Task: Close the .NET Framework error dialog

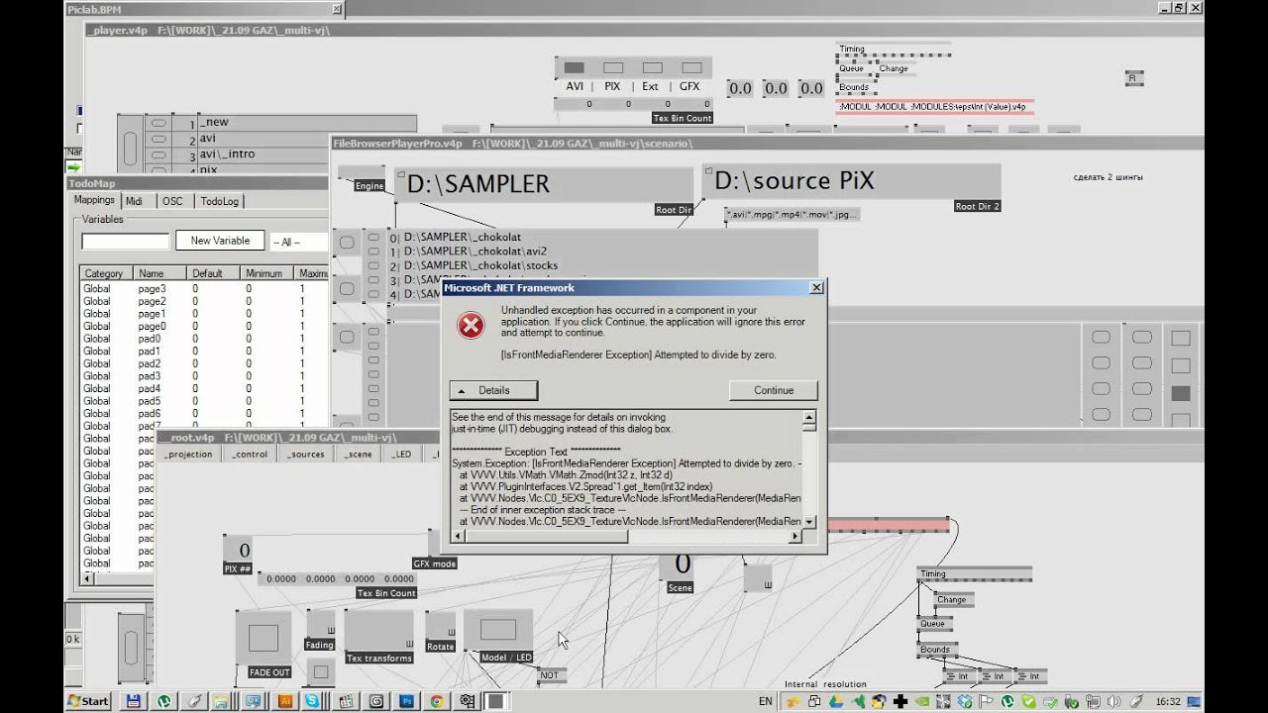Action: pos(816,288)
